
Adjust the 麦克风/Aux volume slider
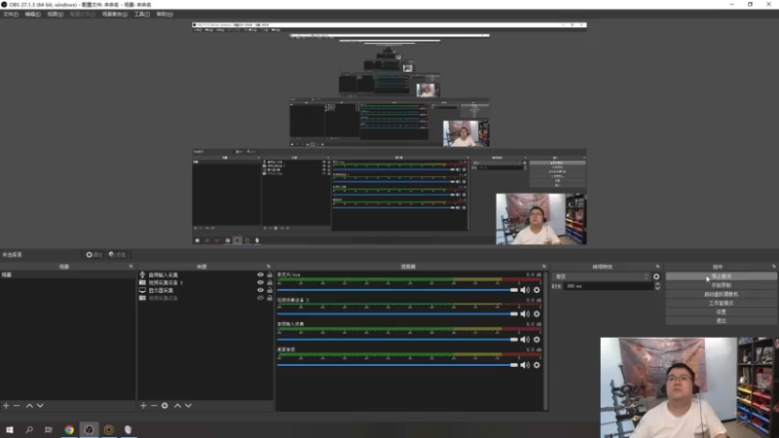pyautogui.click(x=397, y=290)
